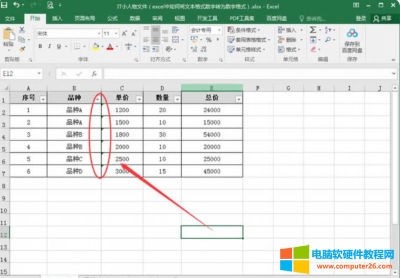Toggle bold formatting button
The image size is (400, 278).
(41, 46)
